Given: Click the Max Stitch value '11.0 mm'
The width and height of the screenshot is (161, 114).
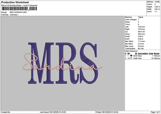Looking at the screenshot, I should click(x=141, y=41).
